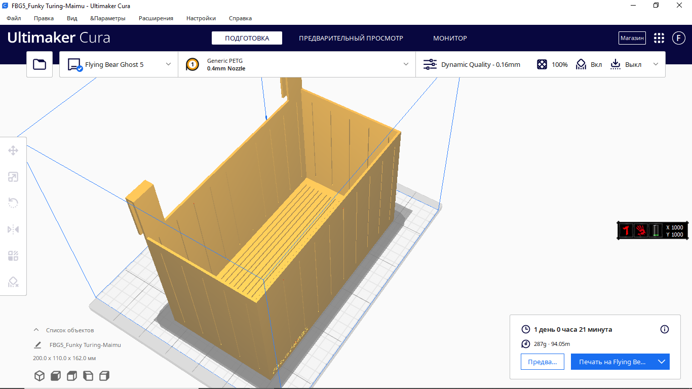Click the user account F avatar

[678, 38]
